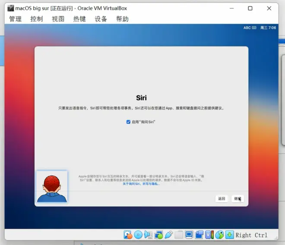Image resolution: width=285 pixels, height=245 pixels.
Task: Click the CPU virtualization status icon
Action: [x=209, y=235]
